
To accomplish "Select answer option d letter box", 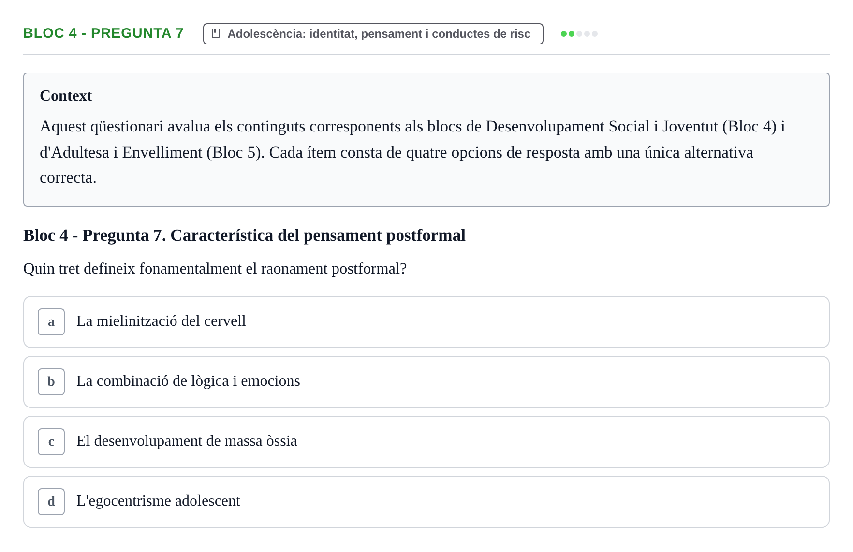I will point(51,502).
